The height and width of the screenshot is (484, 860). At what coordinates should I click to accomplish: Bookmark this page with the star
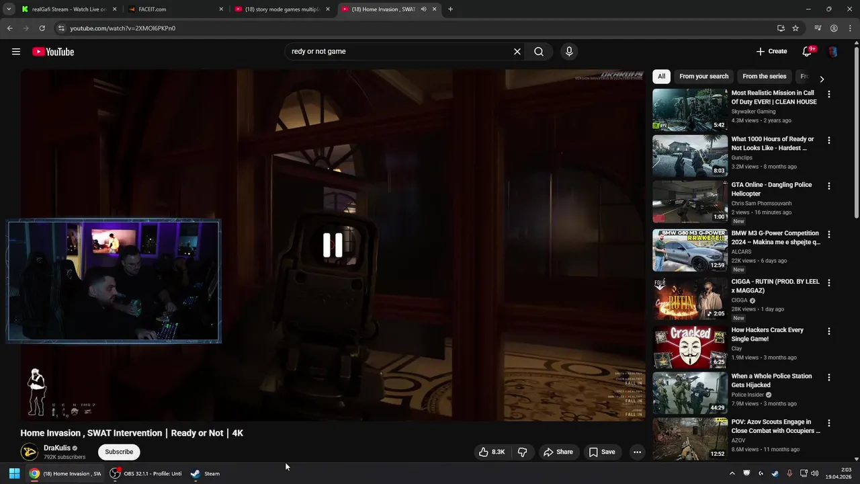pyautogui.click(x=795, y=28)
